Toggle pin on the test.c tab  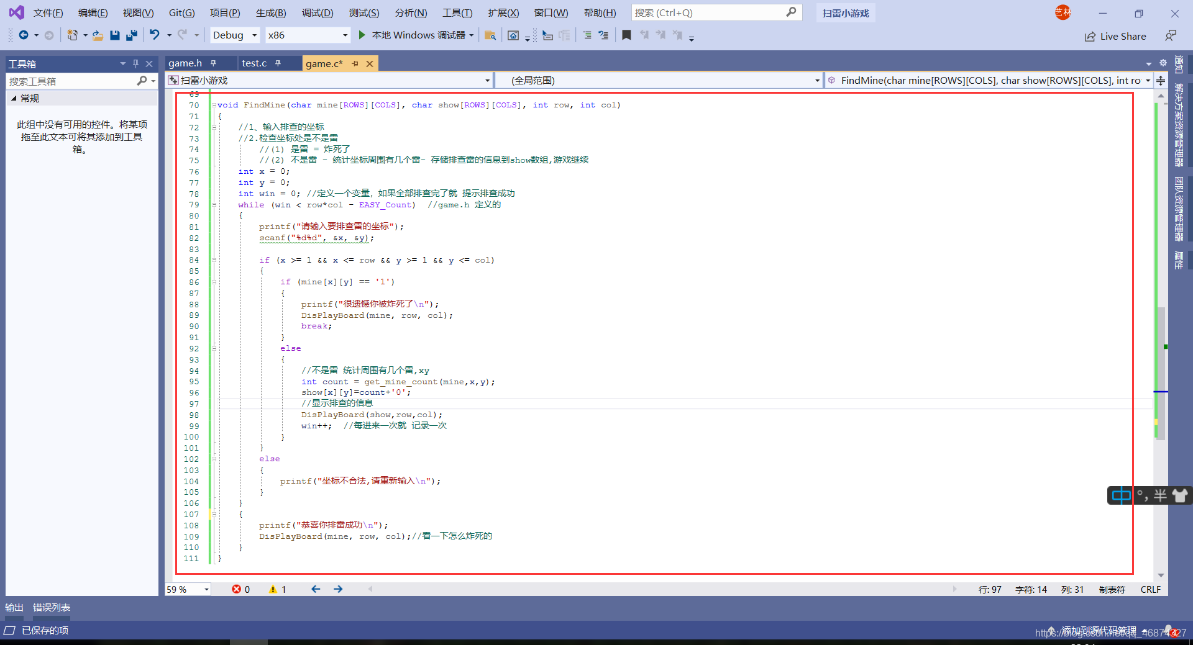(278, 63)
